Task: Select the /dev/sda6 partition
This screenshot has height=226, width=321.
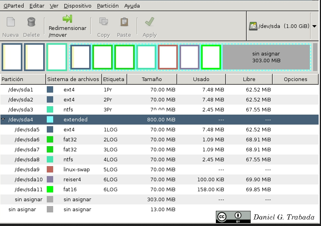Action: coord(159,139)
